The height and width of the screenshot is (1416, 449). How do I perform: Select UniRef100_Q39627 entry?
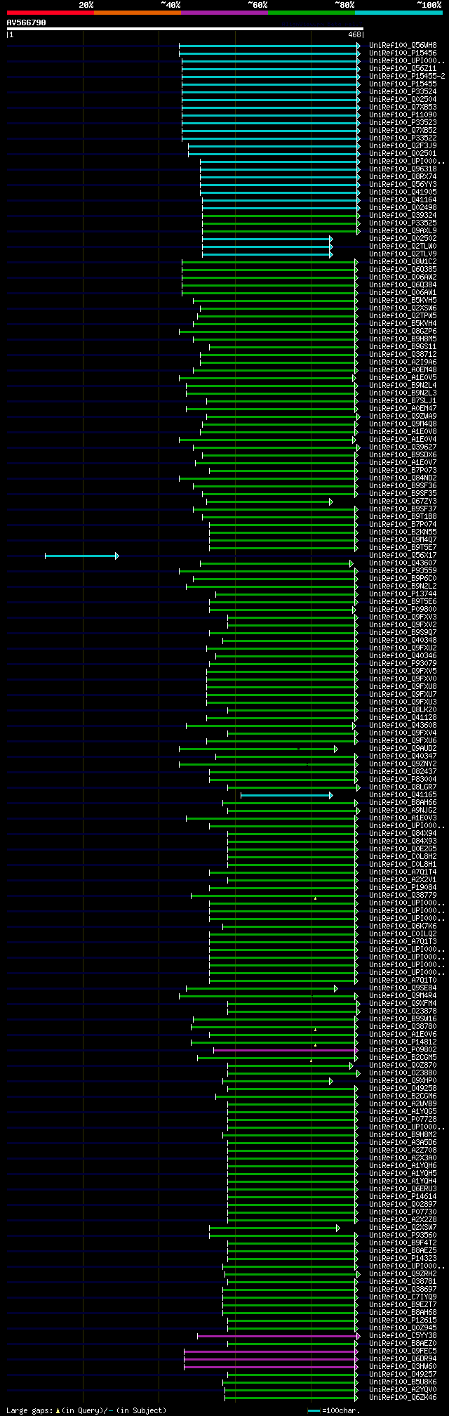pos(403,447)
